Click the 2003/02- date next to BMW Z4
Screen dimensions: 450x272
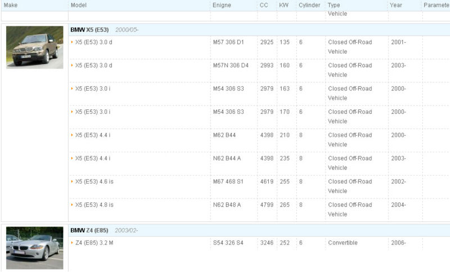pyautogui.click(x=126, y=230)
